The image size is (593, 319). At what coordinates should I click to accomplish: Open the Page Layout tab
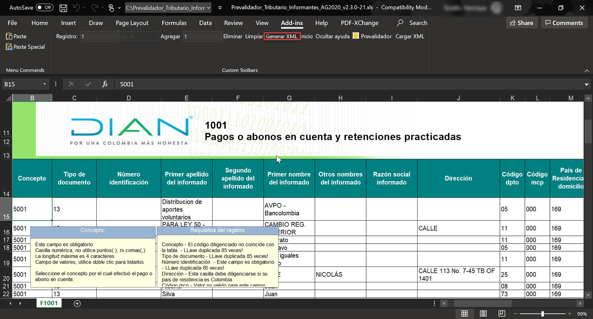click(x=132, y=23)
